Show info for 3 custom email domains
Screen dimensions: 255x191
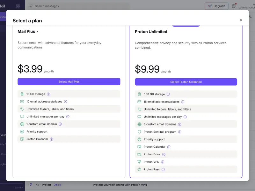point(179,124)
